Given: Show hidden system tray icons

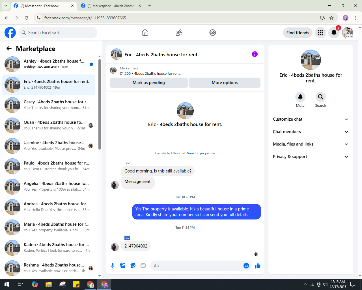Looking at the screenshot, I should coord(305,284).
